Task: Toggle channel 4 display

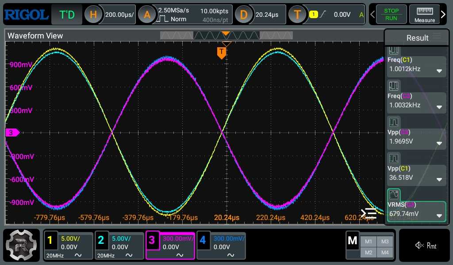Action: (203, 240)
